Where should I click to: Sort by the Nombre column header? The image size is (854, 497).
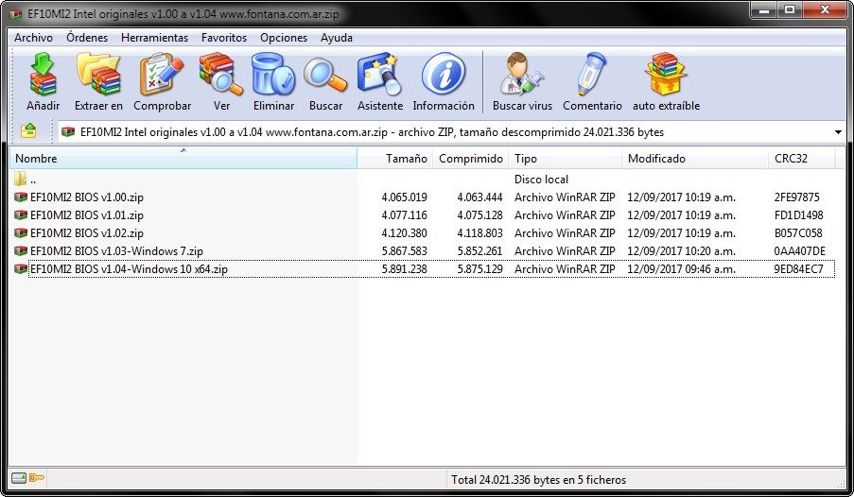(183, 158)
